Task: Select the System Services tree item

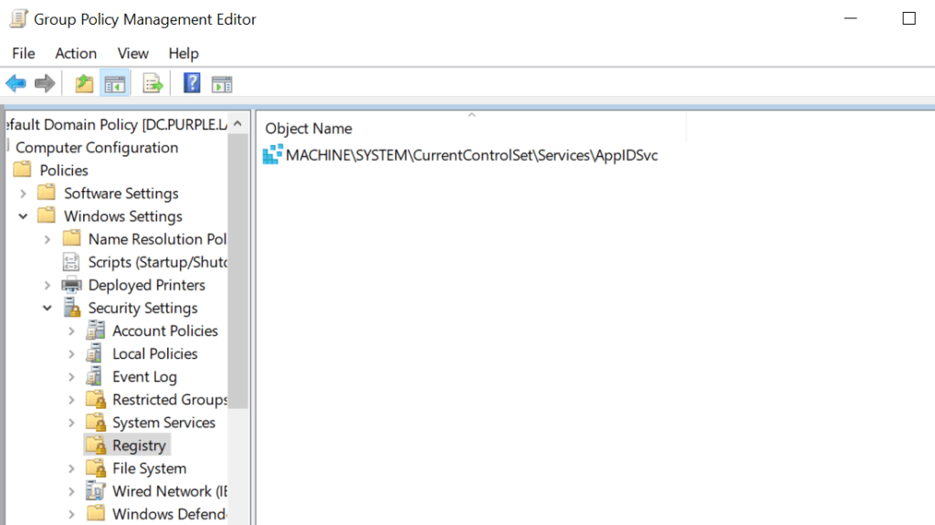Action: (x=163, y=423)
